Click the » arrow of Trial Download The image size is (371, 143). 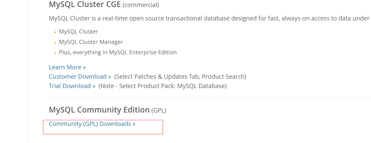point(94,86)
